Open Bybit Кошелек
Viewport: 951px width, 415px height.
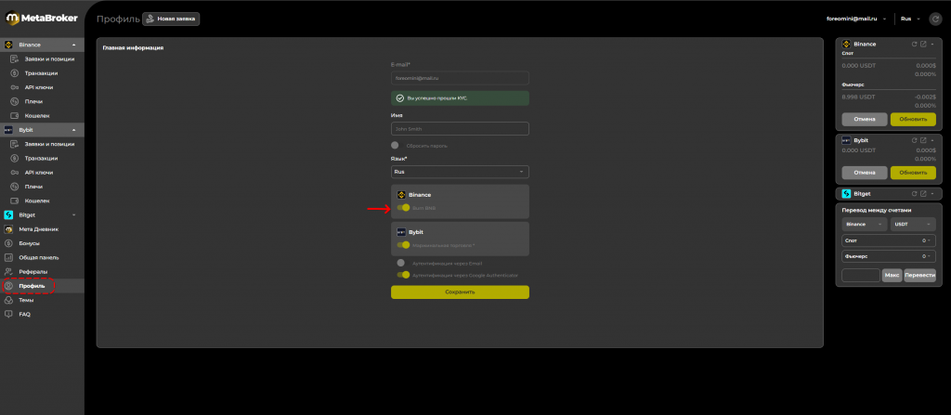coord(37,201)
